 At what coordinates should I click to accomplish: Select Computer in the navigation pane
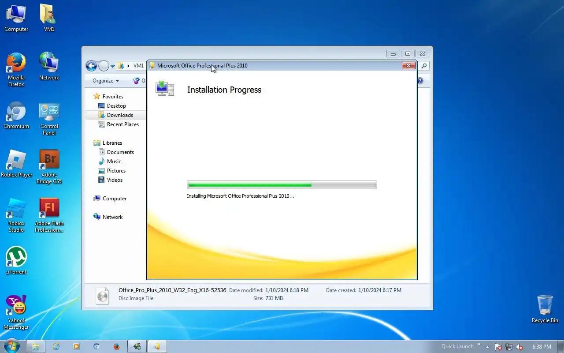115,199
